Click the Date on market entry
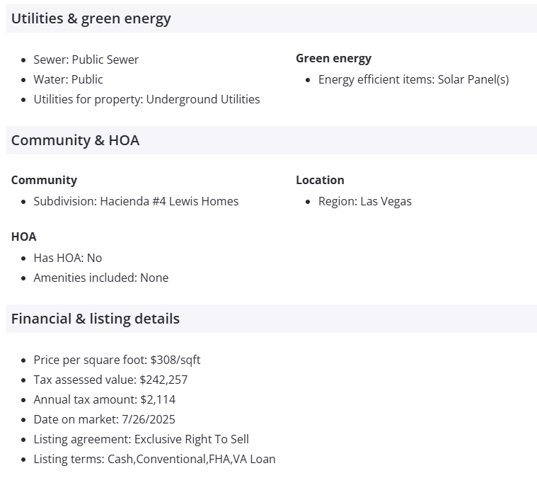The height and width of the screenshot is (478, 537). point(105,419)
